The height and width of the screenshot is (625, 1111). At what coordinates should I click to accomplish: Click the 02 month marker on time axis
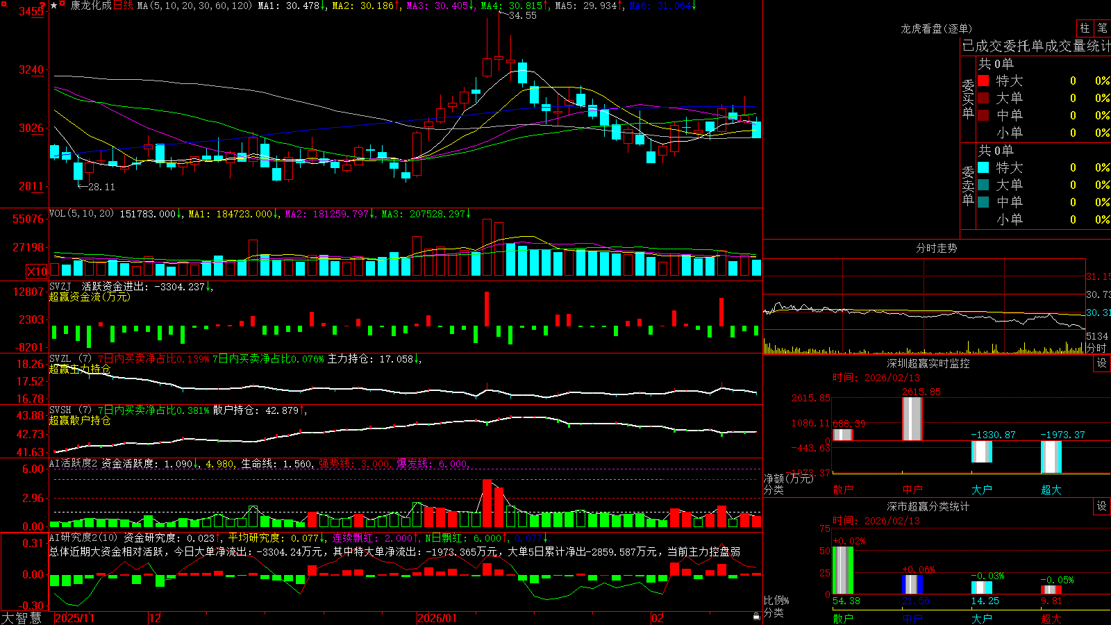(658, 618)
